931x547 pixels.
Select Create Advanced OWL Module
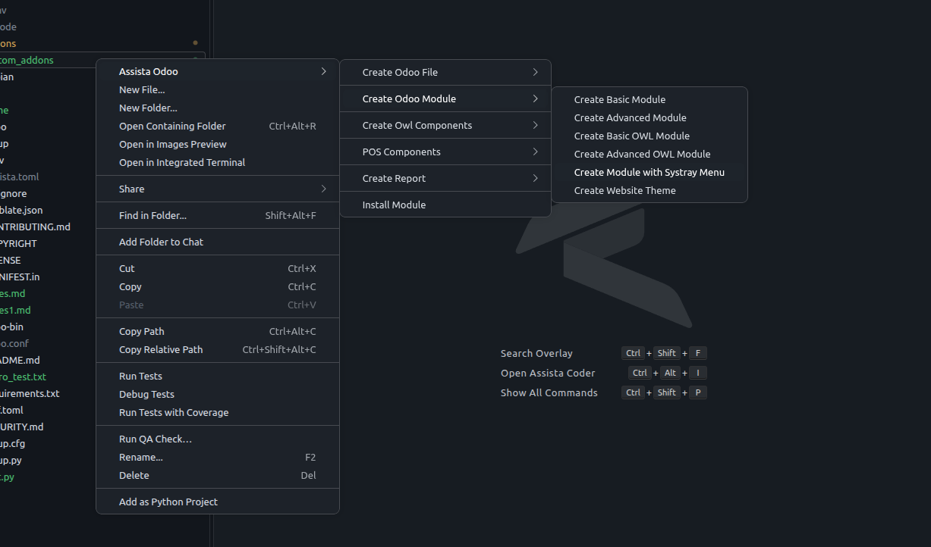649,154
